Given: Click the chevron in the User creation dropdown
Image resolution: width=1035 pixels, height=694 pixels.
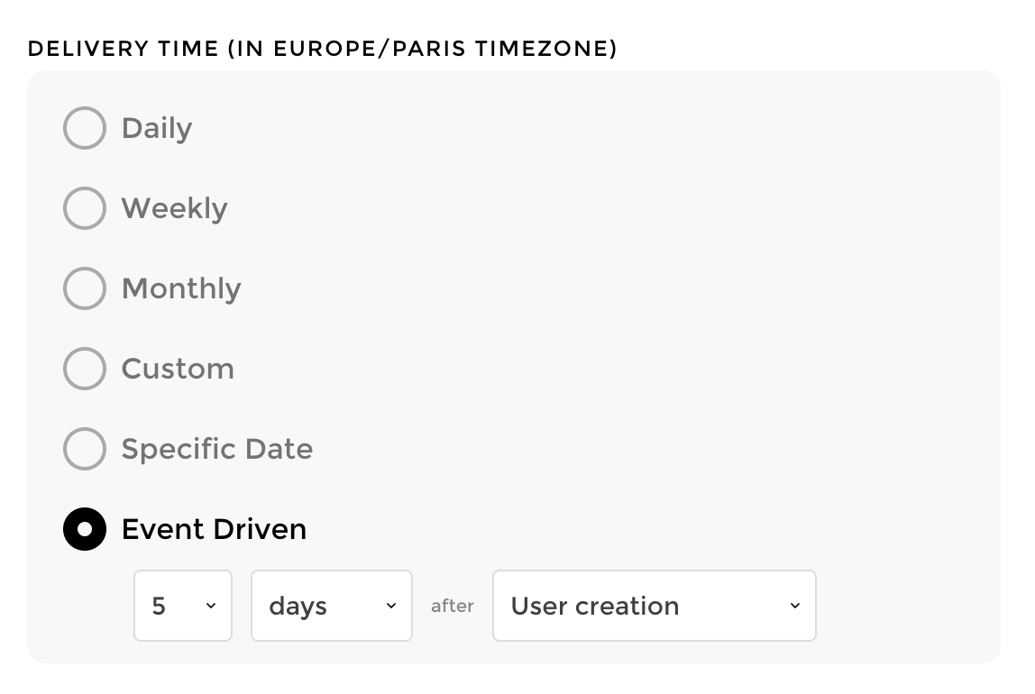Looking at the screenshot, I should (x=795, y=606).
